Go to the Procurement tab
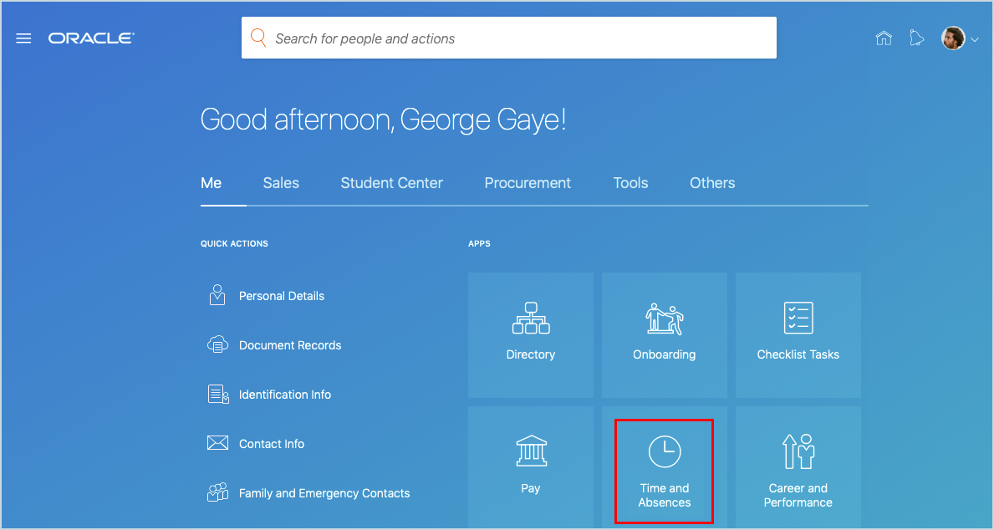 (x=528, y=183)
